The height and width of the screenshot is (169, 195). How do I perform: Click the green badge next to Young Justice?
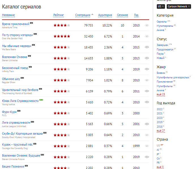click(x=41, y=100)
